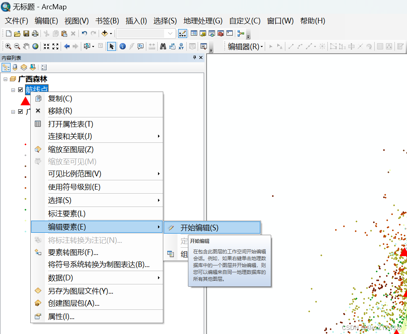Open the Catalog window icon
Screen dimensions: 407x334
[203, 33]
